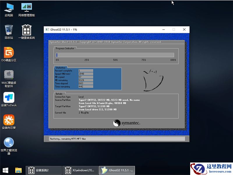Viewport: 233px width, 175px height.
Task: Open the Windows Start menu
Action: 5,170
